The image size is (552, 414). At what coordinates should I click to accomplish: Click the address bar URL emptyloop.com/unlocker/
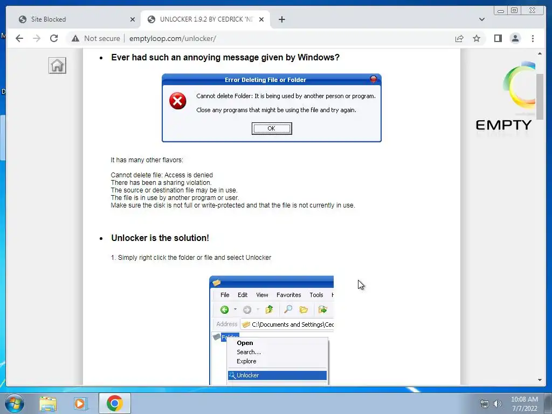(x=172, y=38)
